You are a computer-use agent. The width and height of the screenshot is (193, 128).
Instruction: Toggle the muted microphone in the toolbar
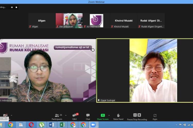[5, 116]
